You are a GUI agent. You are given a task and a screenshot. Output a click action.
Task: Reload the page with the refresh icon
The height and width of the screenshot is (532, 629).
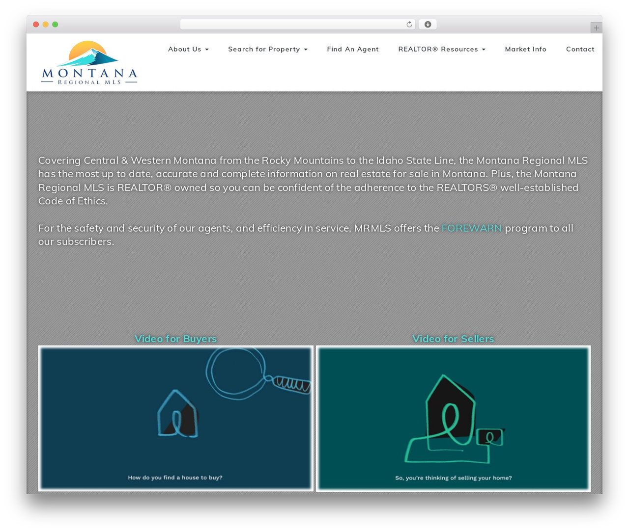[x=409, y=25]
